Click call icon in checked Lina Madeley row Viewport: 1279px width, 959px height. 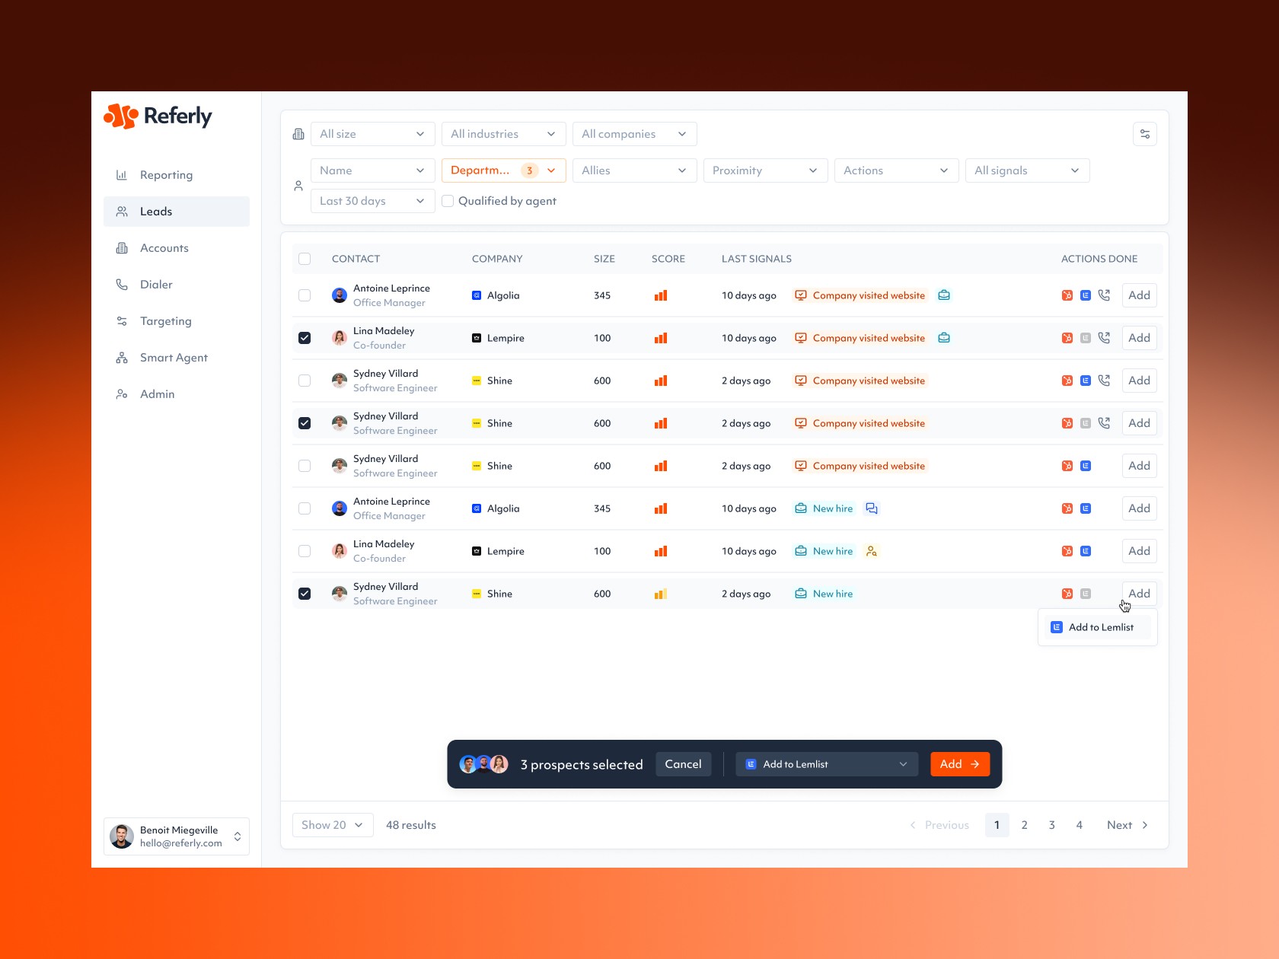coord(1104,338)
